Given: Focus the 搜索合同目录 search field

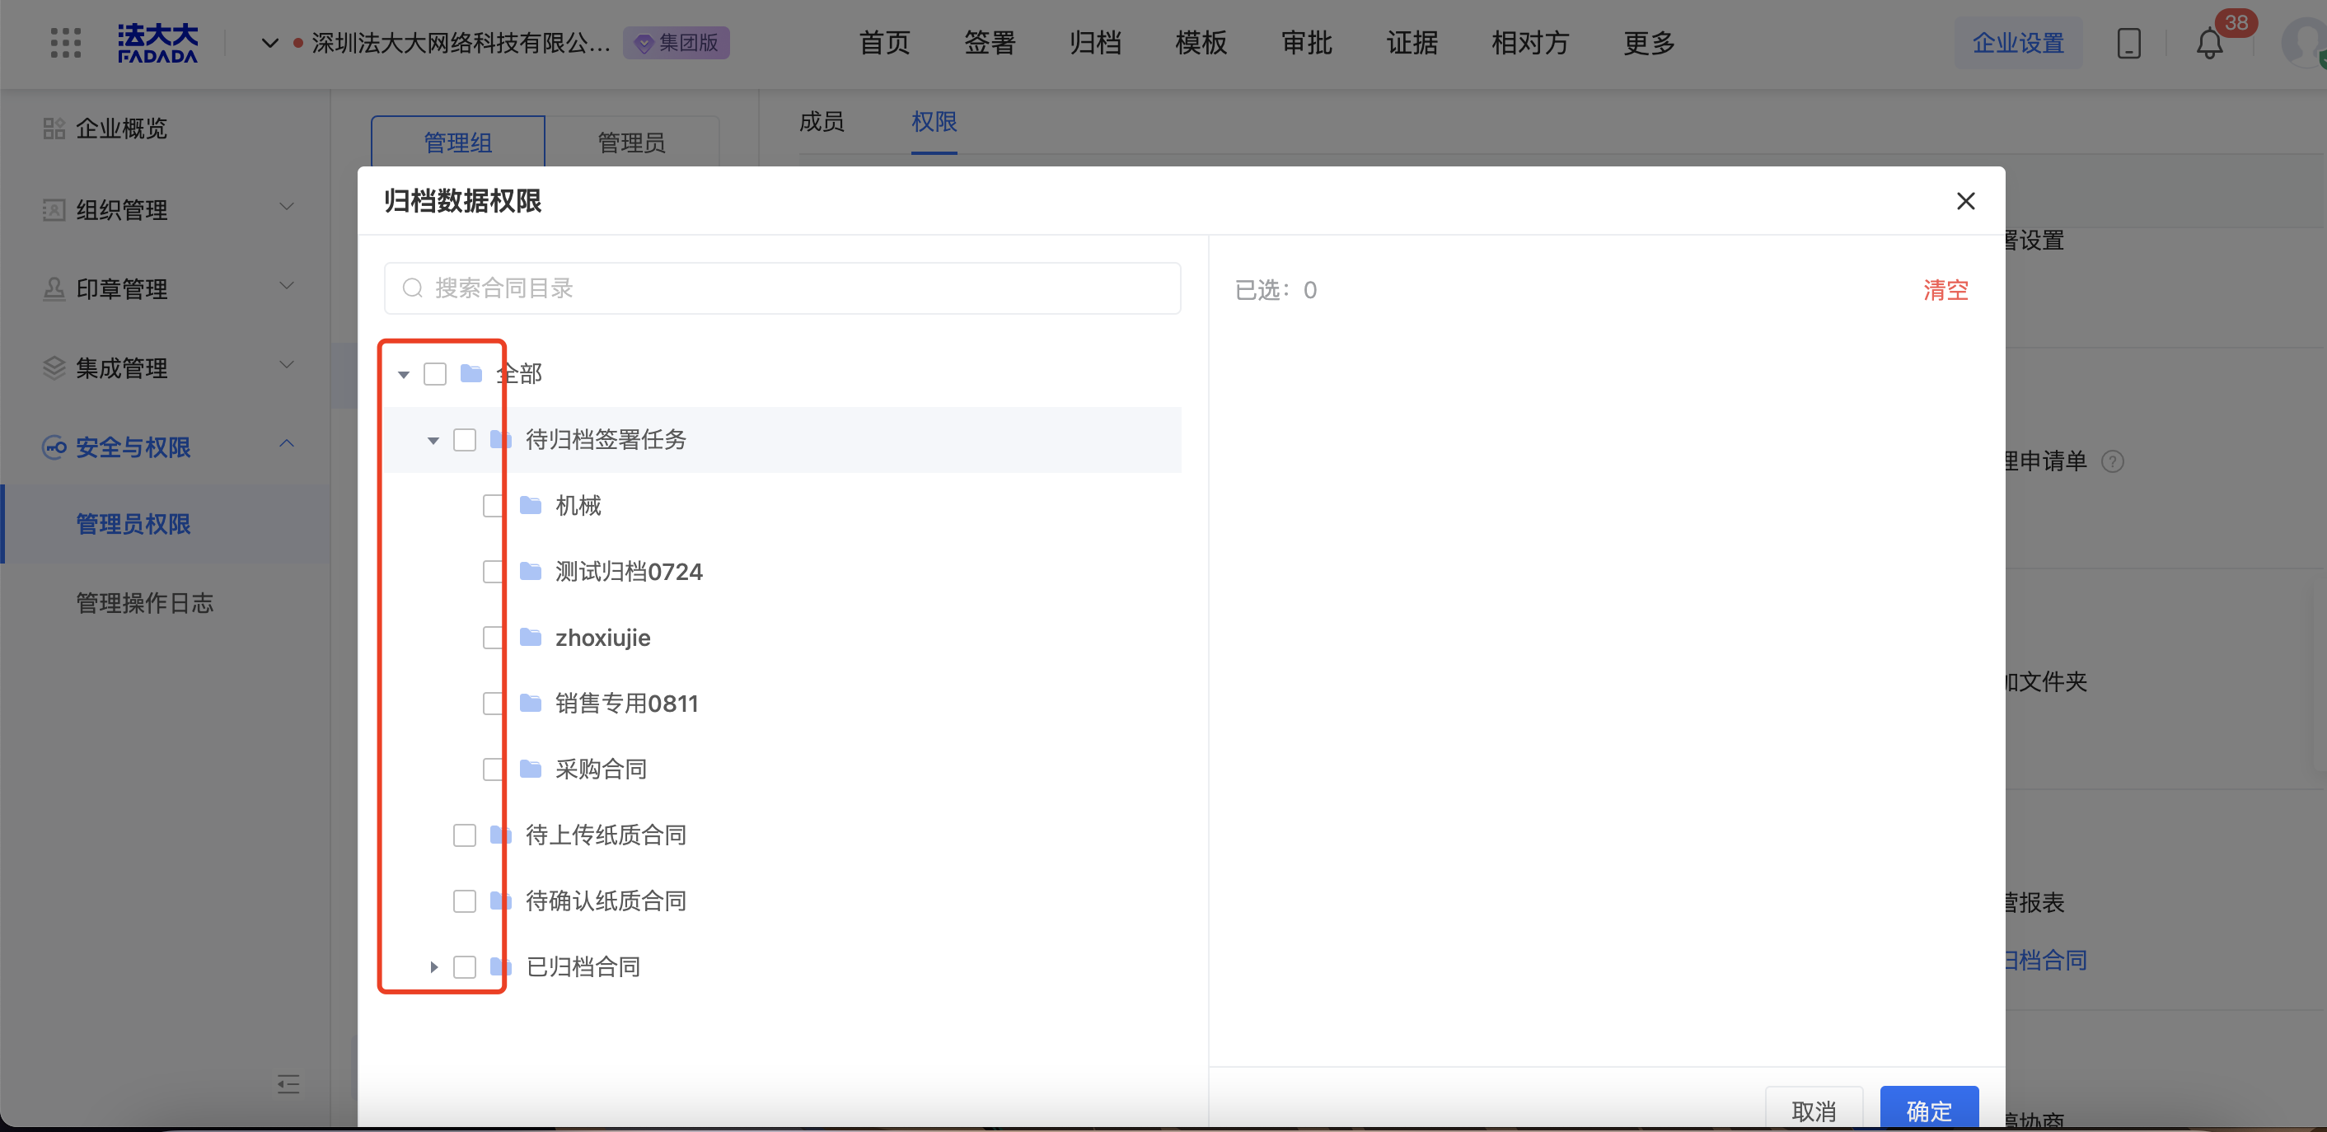Looking at the screenshot, I should point(782,288).
